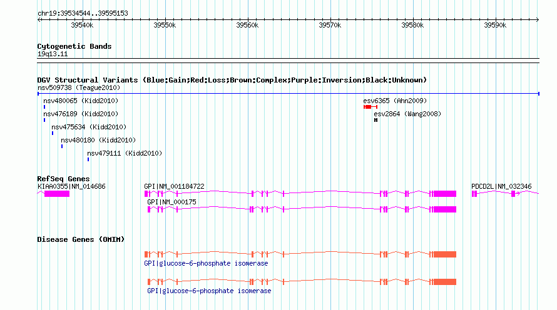
Task: Click the 39570k ruler tick label
Action: click(330, 25)
